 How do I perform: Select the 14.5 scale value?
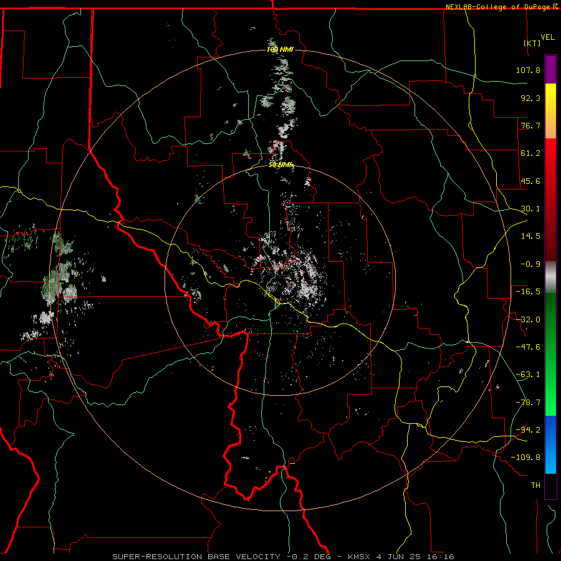(x=530, y=236)
